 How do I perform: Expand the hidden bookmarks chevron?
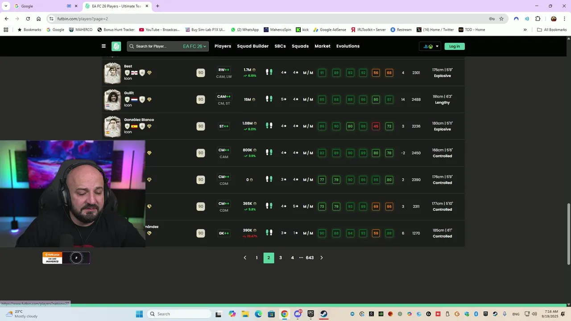tap(525, 30)
